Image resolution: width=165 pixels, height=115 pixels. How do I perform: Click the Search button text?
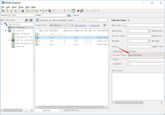76,15
